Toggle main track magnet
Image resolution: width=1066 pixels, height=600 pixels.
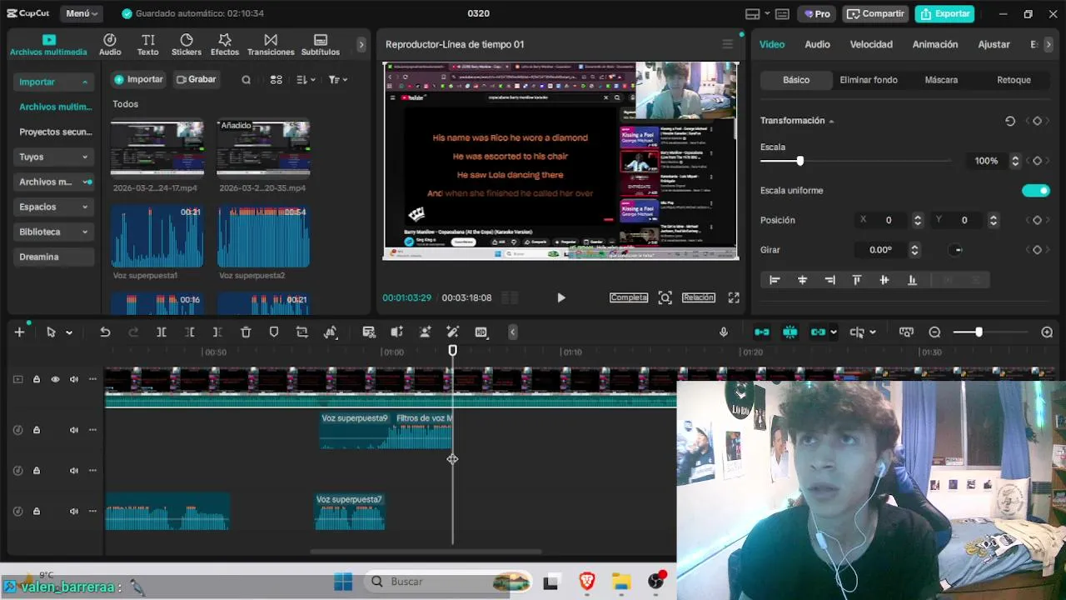click(762, 332)
